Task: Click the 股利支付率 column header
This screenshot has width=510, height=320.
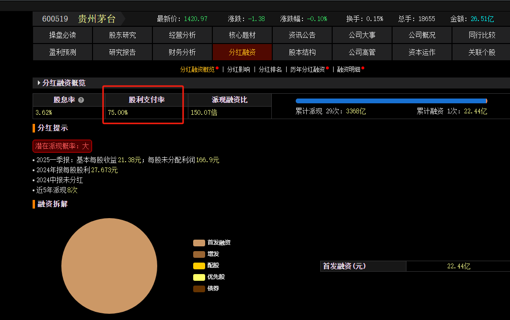Action: coord(147,100)
